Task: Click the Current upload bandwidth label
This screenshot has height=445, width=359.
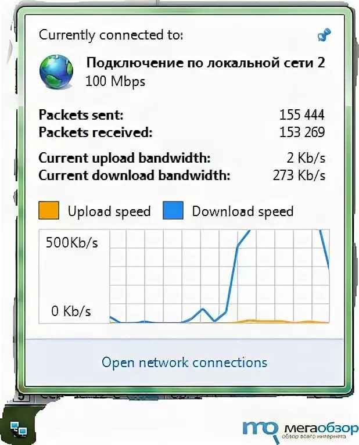Action: 124,159
